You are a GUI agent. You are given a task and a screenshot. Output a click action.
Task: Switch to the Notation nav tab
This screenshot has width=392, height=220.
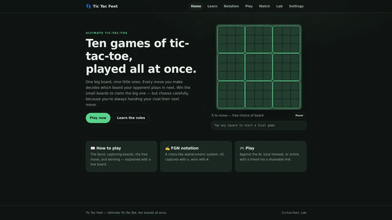(x=231, y=6)
